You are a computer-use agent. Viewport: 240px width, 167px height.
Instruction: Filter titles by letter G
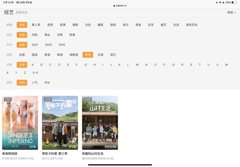86,65
